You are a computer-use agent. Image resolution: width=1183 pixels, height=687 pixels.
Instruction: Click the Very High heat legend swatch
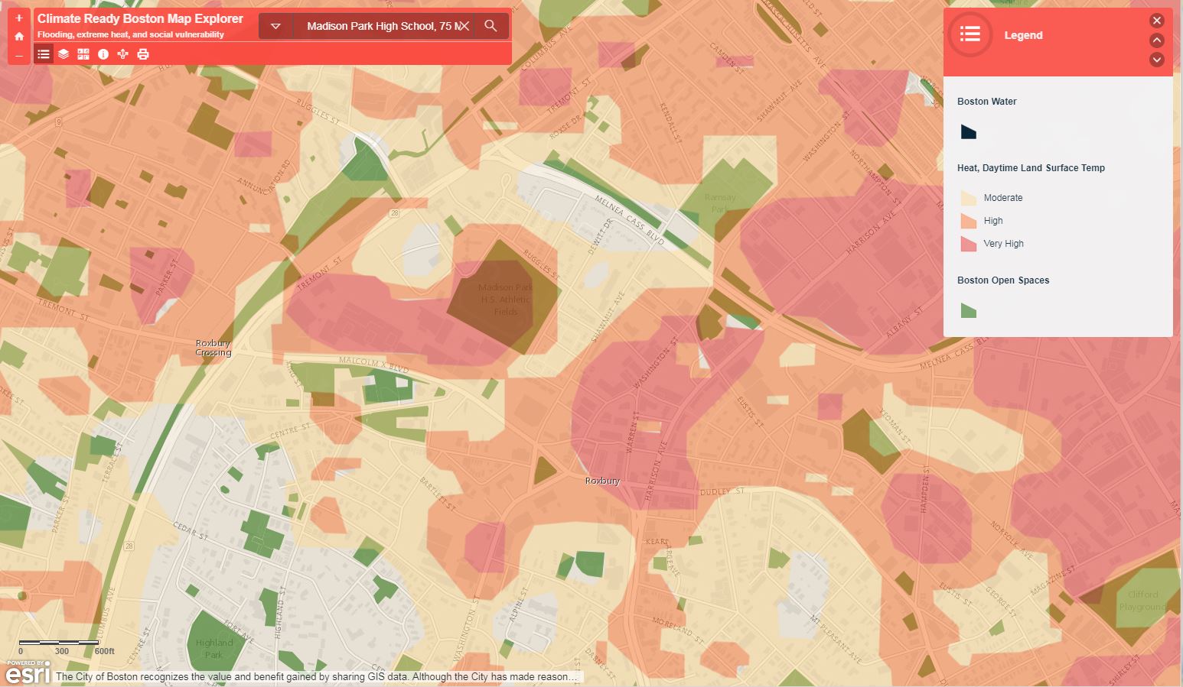(x=969, y=244)
